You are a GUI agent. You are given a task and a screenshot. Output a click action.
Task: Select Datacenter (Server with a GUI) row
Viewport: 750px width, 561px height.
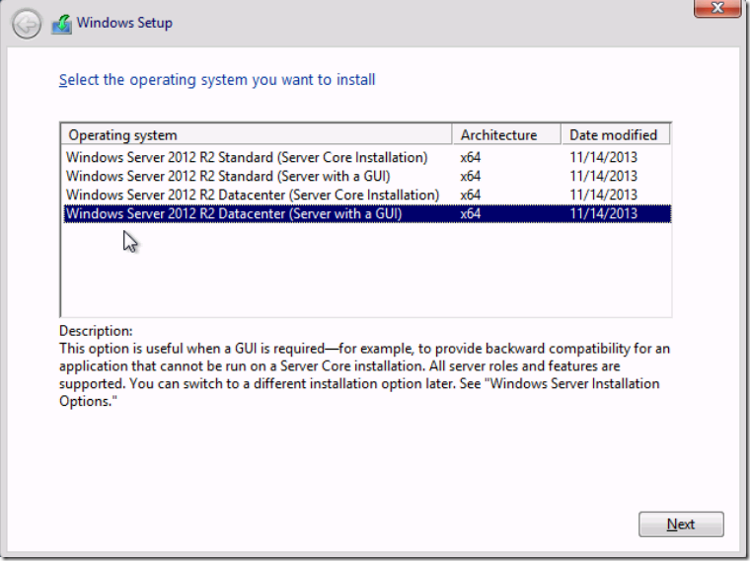click(x=367, y=213)
